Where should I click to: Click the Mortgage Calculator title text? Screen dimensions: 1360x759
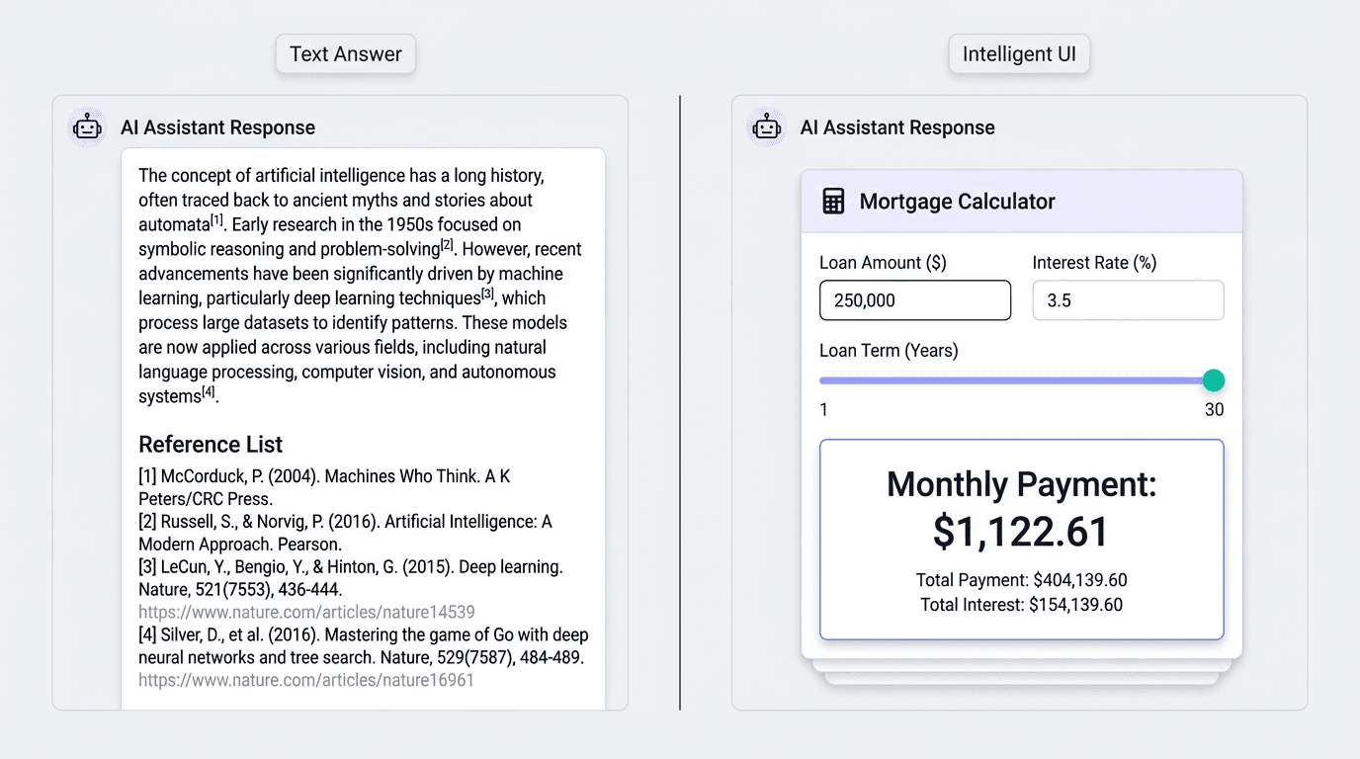pos(958,202)
